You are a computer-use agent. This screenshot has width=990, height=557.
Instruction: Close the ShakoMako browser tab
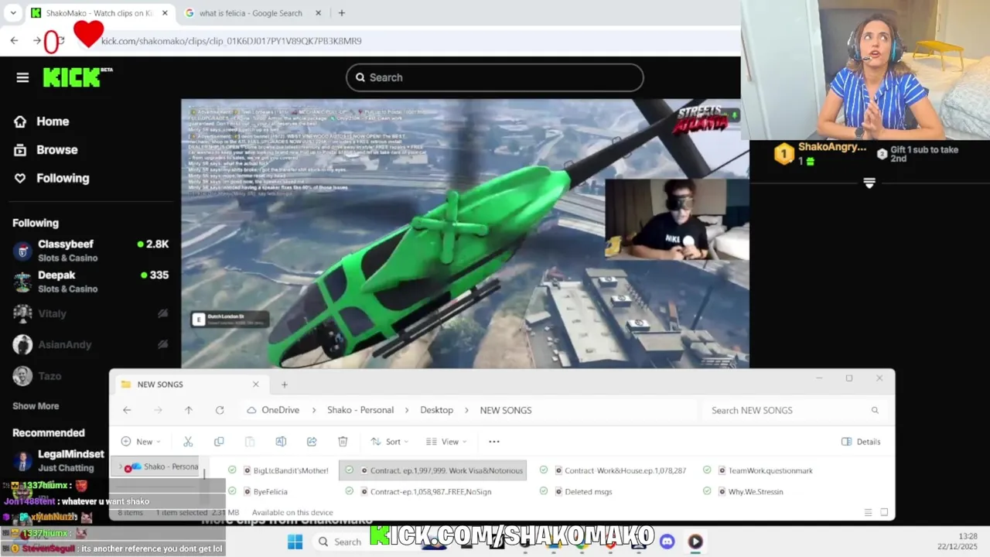tap(165, 13)
